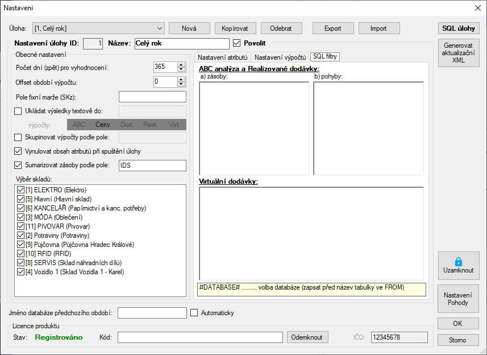Enable Ukládat výsledky textově do checkbox
Screen dimensions: 487x355
pos(18,112)
